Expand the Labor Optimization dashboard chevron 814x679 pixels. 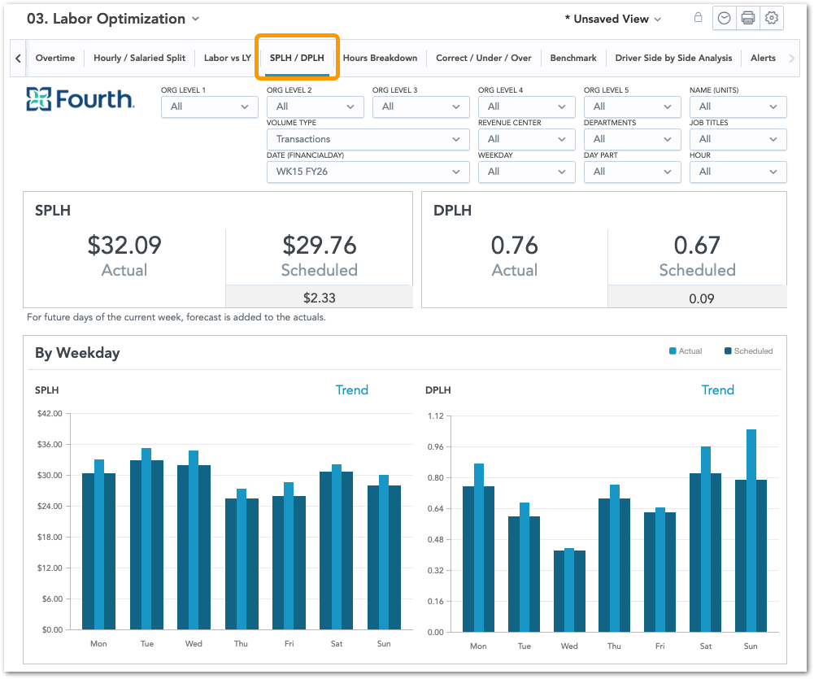pos(195,20)
